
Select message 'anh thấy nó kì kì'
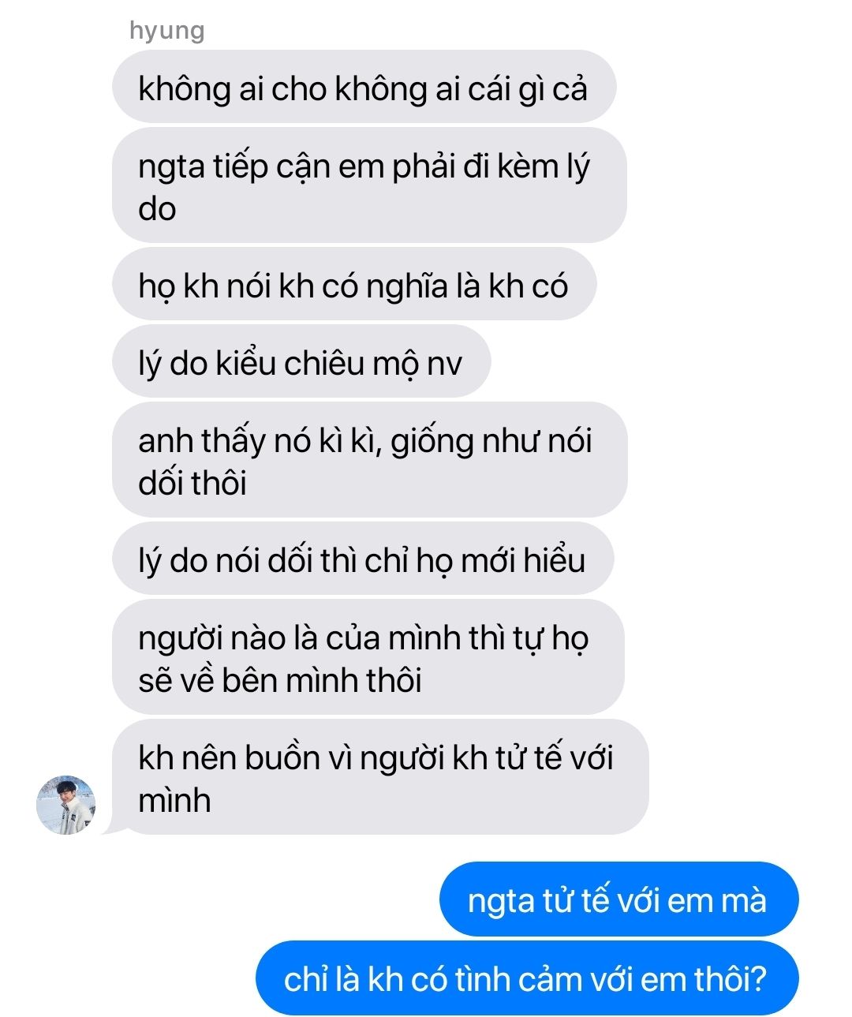[369, 460]
